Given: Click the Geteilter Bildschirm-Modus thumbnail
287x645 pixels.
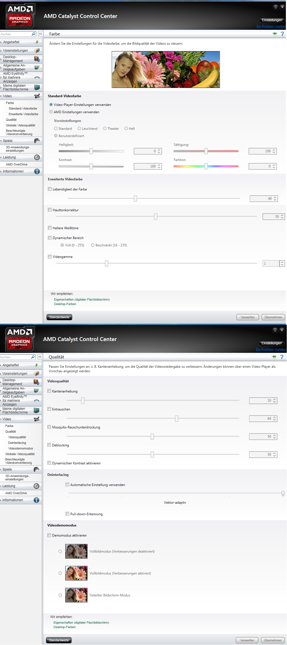Looking at the screenshot, I should point(76,595).
